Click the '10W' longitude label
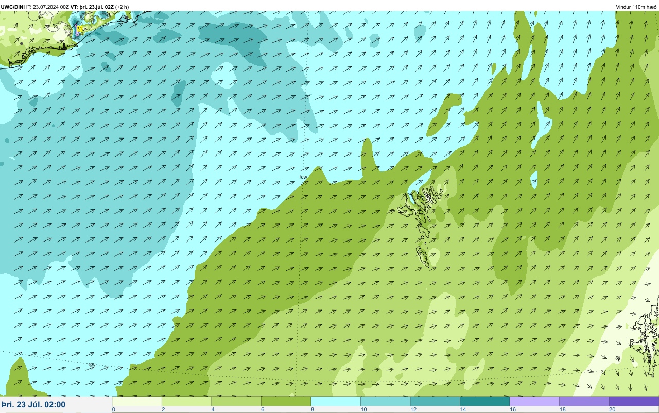659x413 pixels. pos(303,177)
